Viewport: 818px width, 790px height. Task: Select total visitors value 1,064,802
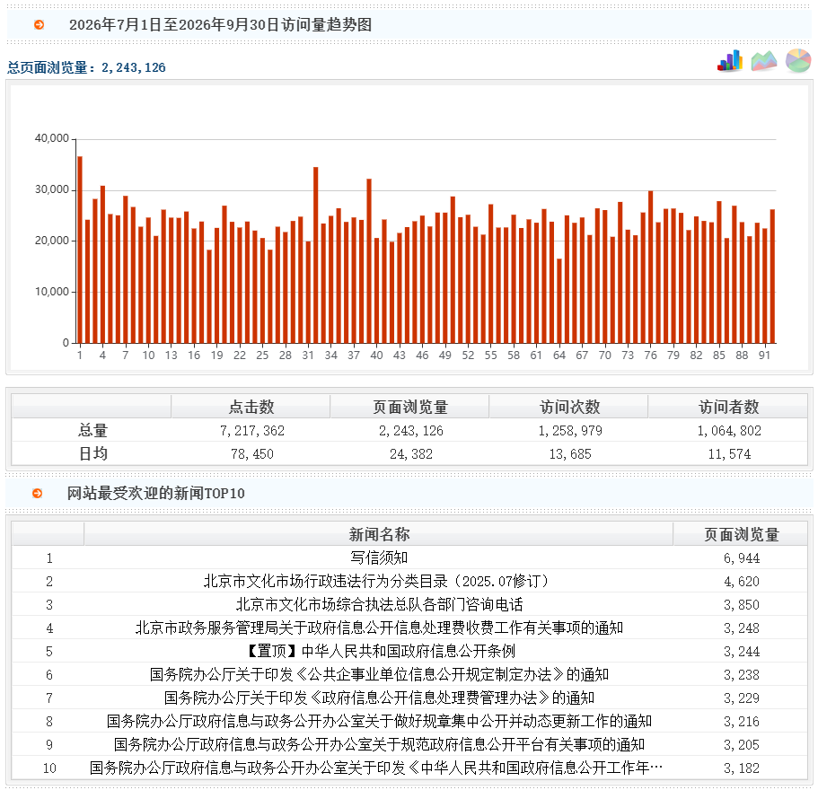[x=729, y=431]
